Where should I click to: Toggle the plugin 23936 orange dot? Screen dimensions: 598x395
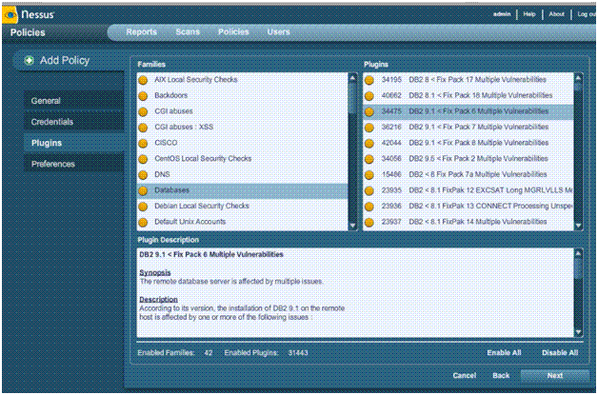pos(369,207)
